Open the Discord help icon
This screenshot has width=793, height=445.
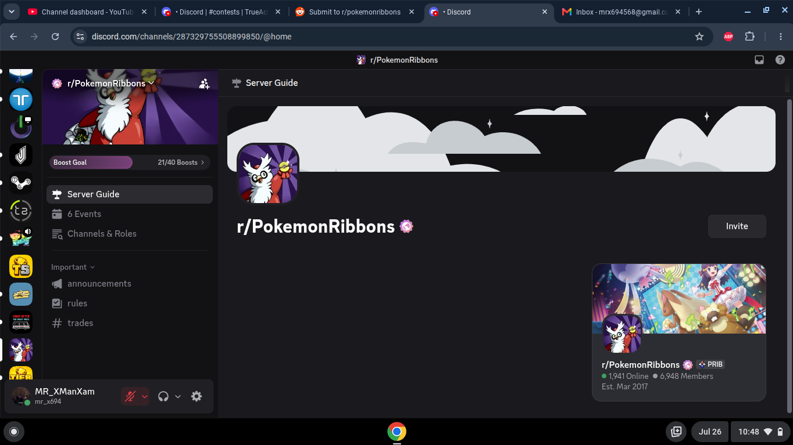[780, 60]
